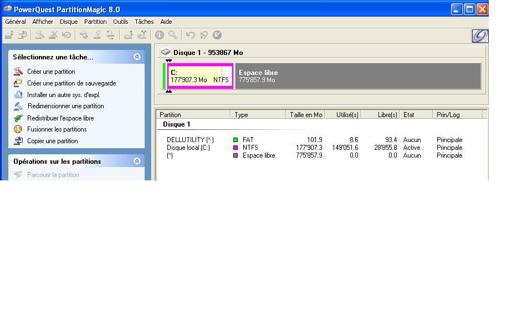Click the Parcourir la partition link

53,175
